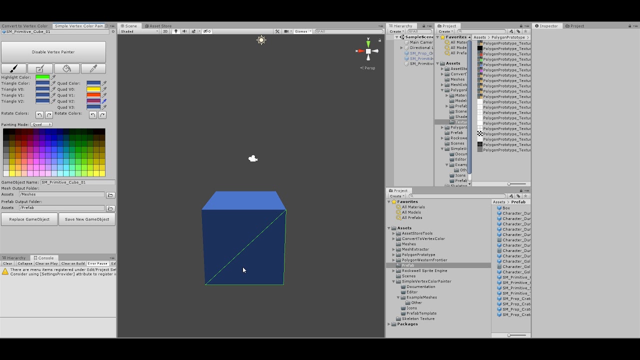Click the eyedropper next to Triangle Color
Image resolution: width=640 pixels, height=360 pixels.
pyautogui.click(x=53, y=83)
